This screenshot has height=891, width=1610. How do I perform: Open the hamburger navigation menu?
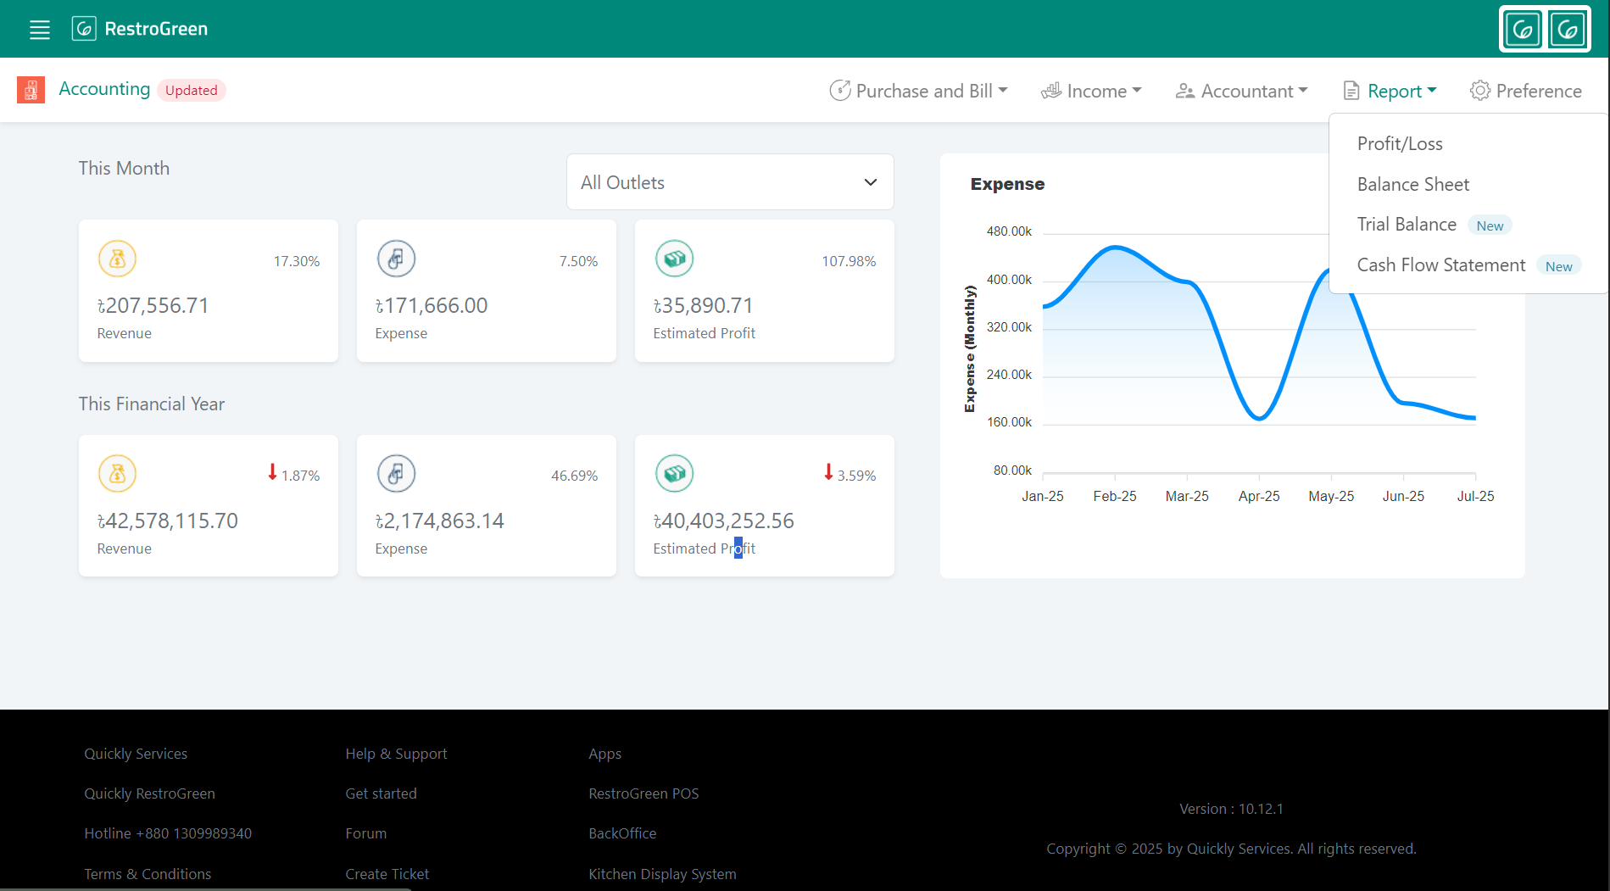(40, 30)
